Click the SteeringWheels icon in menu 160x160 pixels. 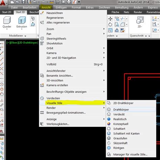click(42, 38)
